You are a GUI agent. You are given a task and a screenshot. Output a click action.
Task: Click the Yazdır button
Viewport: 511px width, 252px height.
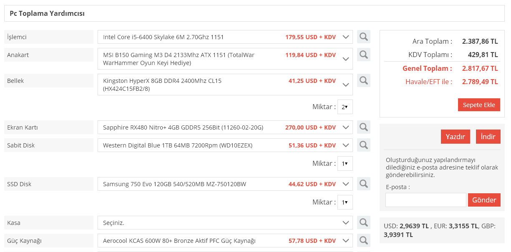point(456,137)
